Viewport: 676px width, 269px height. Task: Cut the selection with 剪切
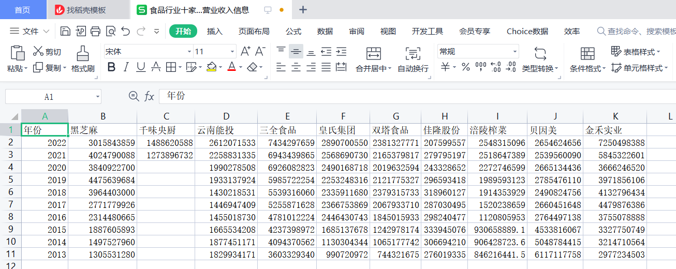pos(47,52)
